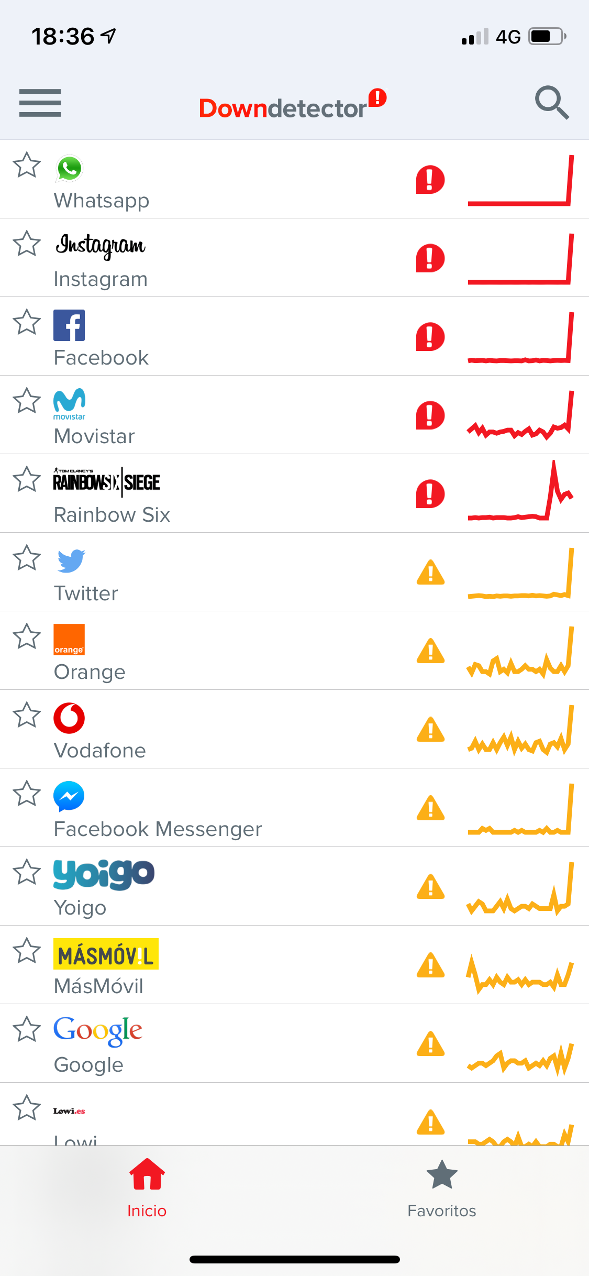Tap the yellow warning icon for Vodafone
Screen dimensions: 589x1276
(x=430, y=730)
